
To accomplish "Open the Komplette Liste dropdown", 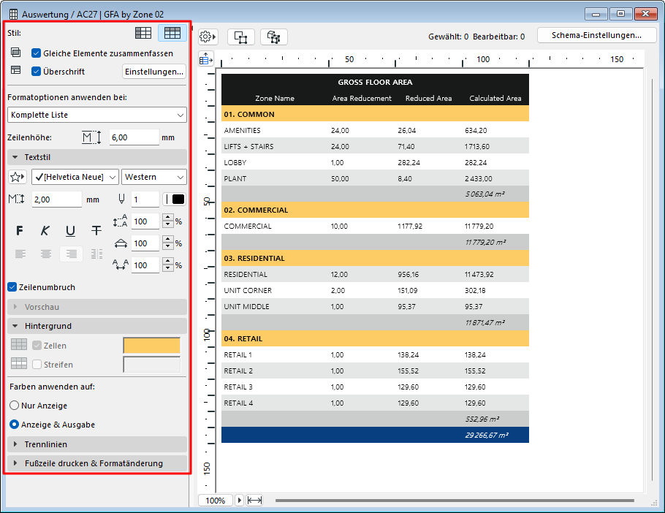I will coord(97,115).
